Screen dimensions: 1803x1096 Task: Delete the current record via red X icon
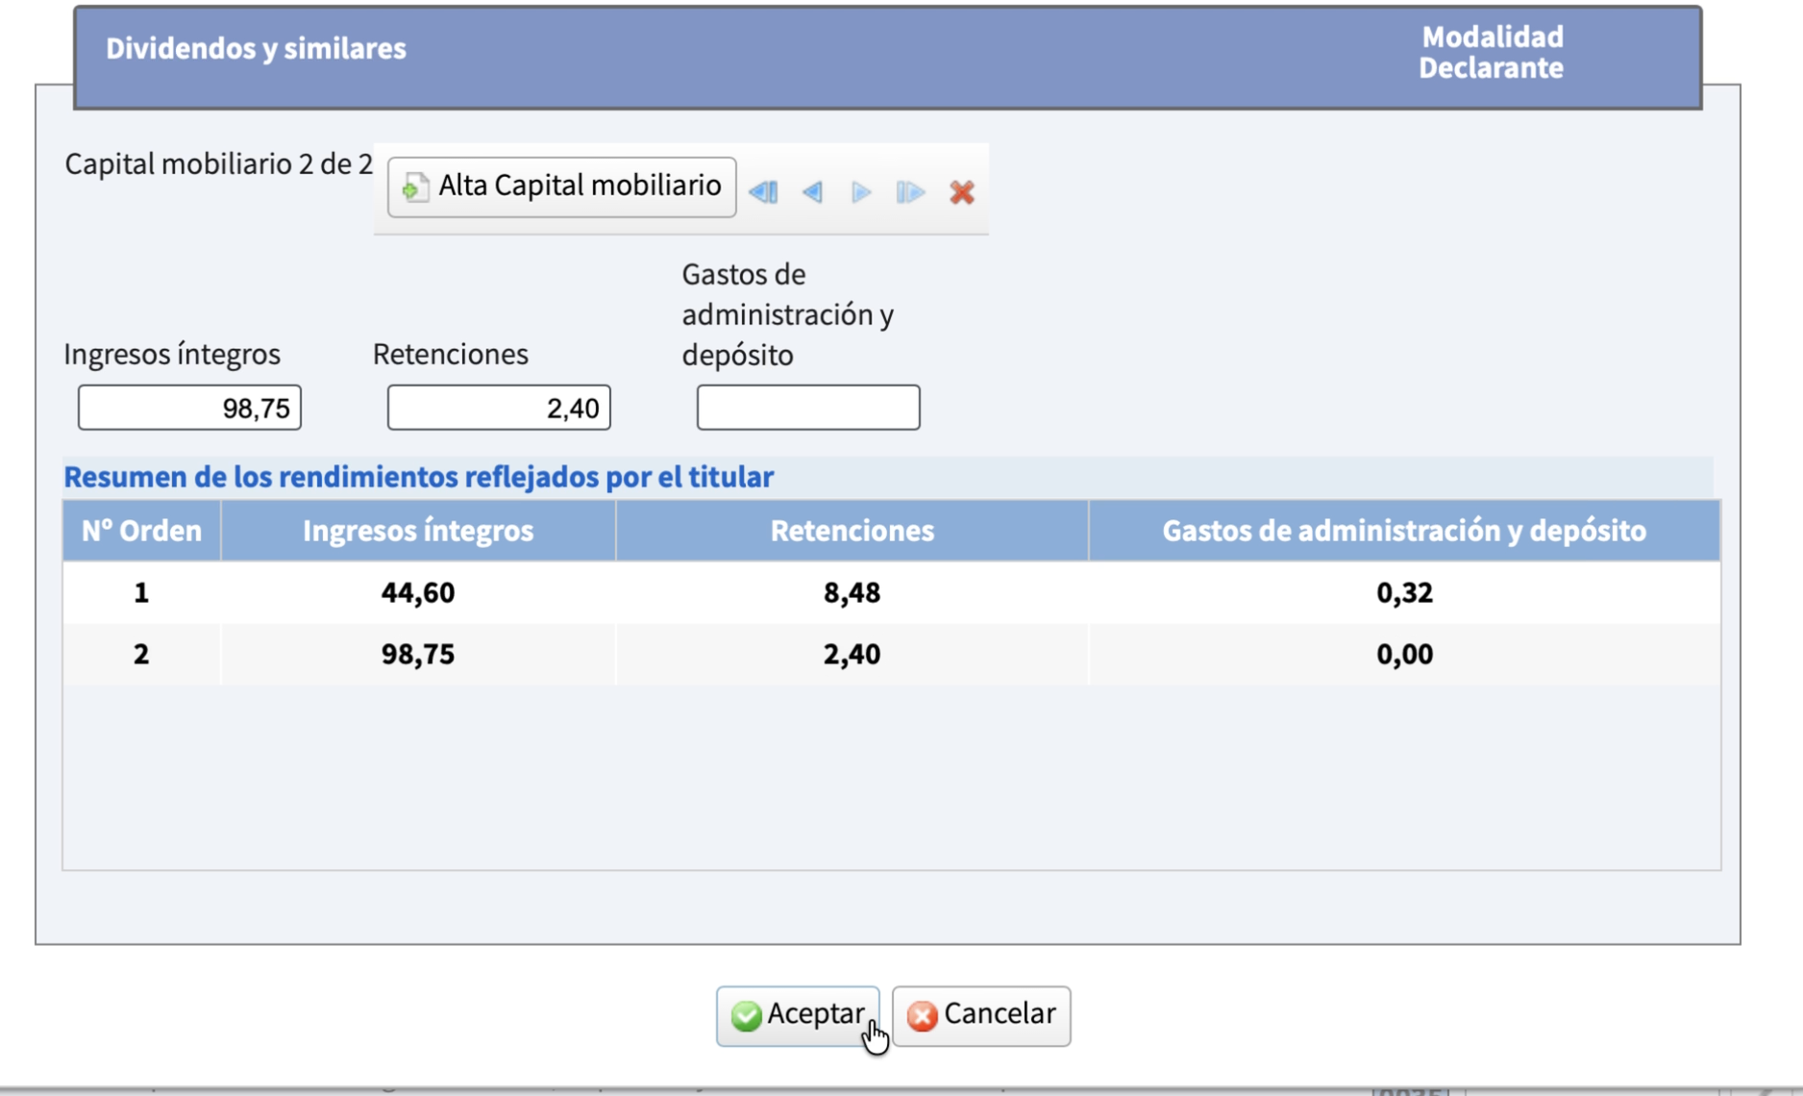tap(962, 192)
